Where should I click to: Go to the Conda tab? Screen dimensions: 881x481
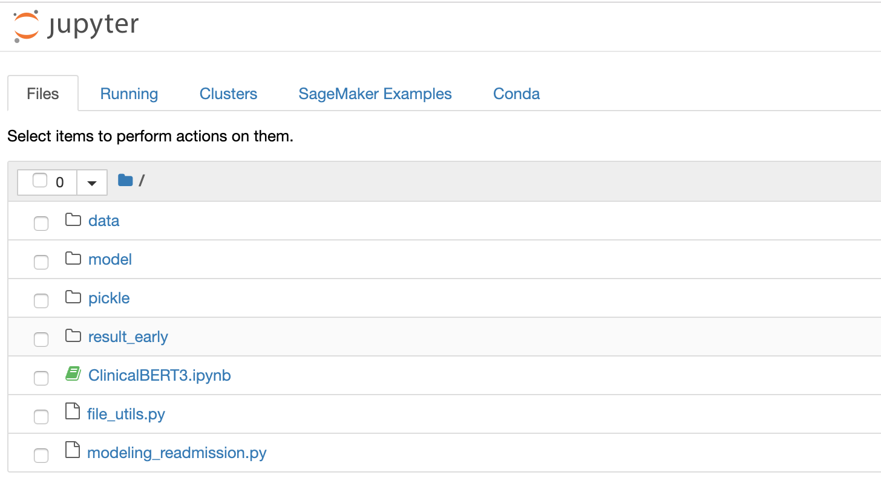pos(517,94)
